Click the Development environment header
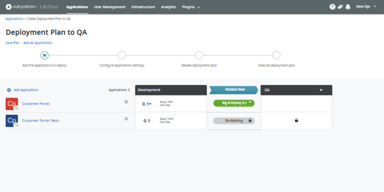The image size is (384, 192). click(171, 90)
